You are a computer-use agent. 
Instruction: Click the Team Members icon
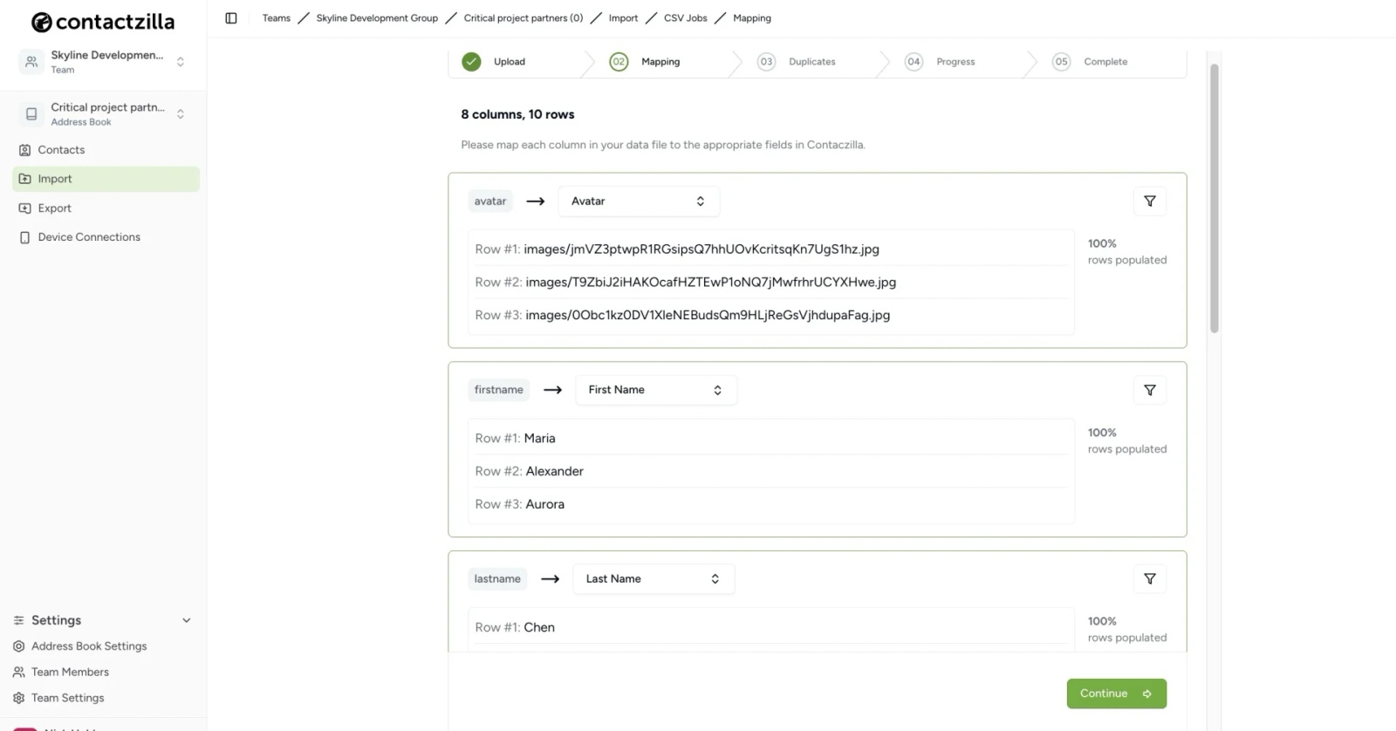pos(18,673)
